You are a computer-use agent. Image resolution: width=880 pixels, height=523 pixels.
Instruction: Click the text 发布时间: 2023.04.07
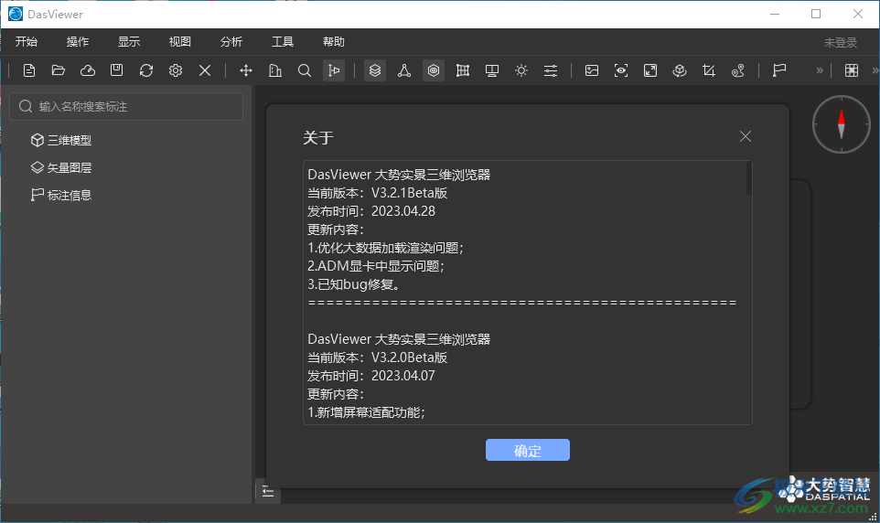pos(371,376)
